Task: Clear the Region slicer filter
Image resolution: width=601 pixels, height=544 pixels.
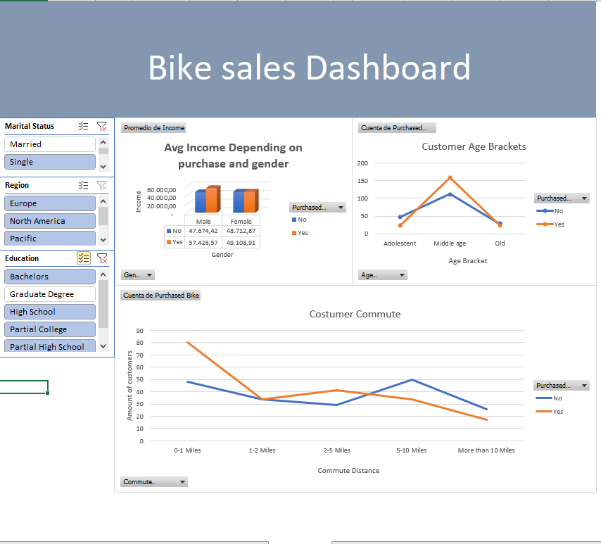Action: tap(102, 185)
